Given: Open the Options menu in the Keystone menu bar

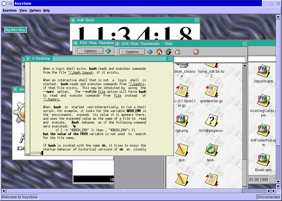Looking at the screenshot, I should tap(35, 10).
